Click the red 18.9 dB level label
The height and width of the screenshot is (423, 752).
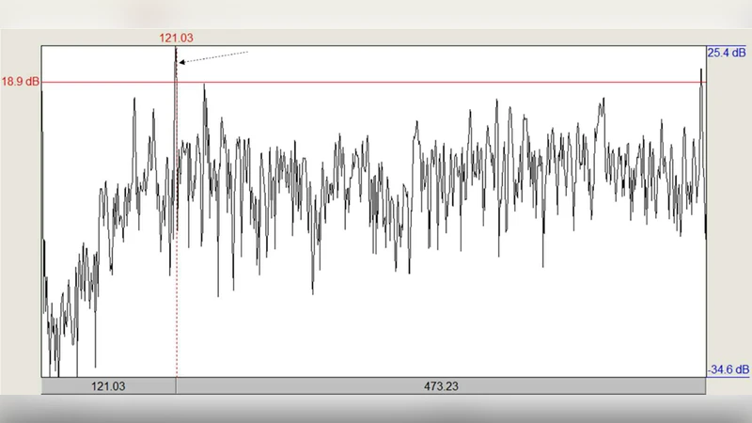(20, 82)
